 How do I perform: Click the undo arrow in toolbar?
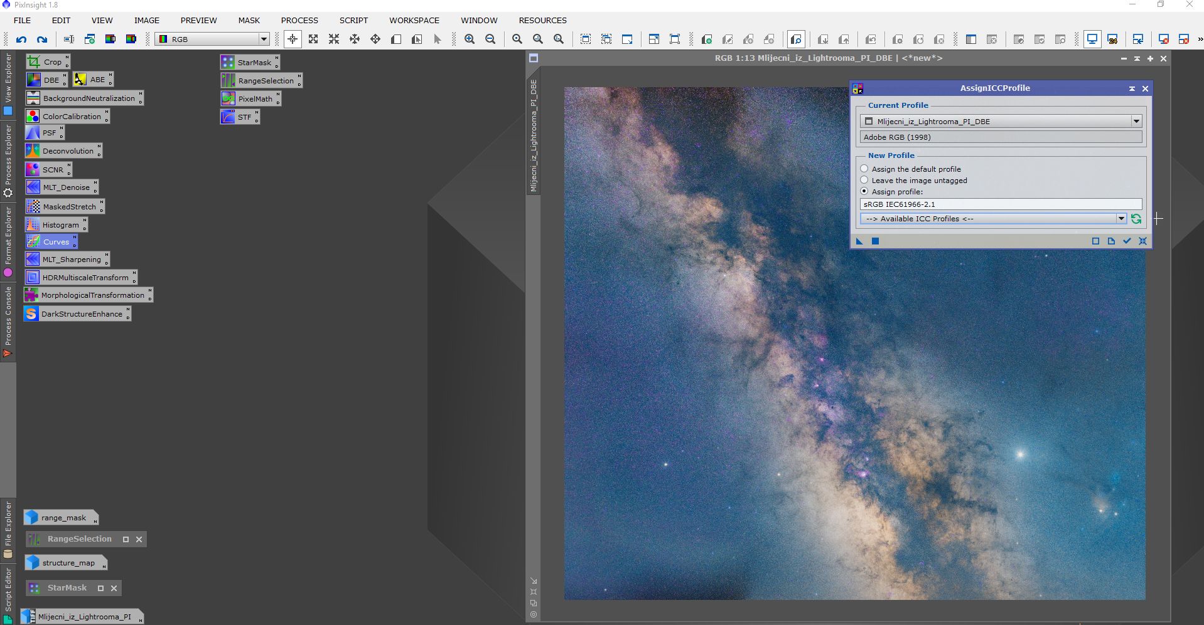21,39
